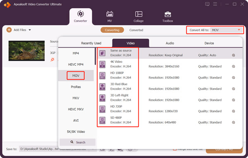Select the Audio format tab
Screen dimensions: 248x158
(170, 43)
